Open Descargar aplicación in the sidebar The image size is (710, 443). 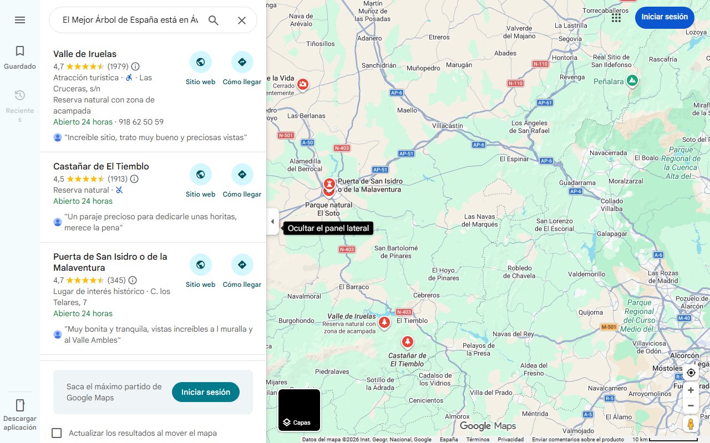20,415
